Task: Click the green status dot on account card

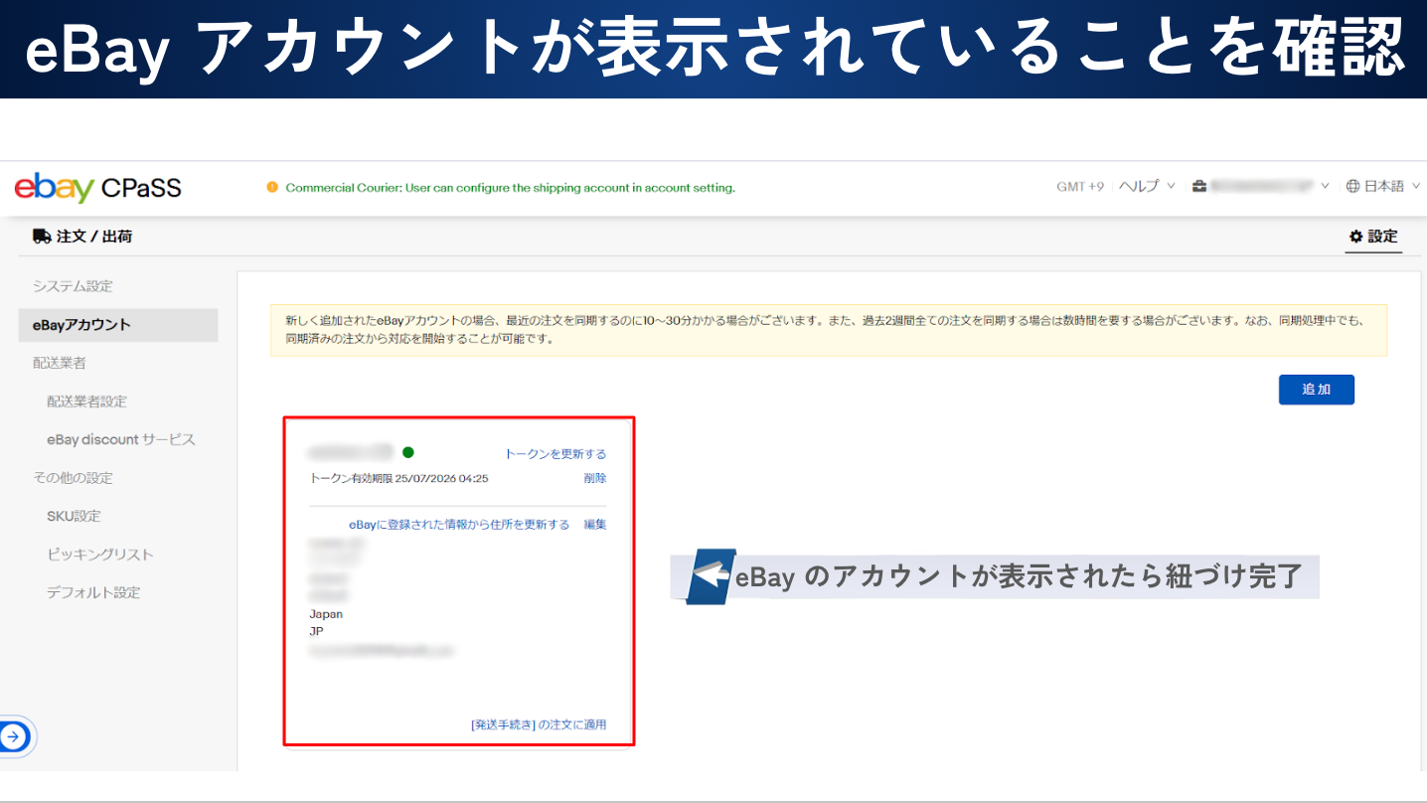Action: coord(408,452)
